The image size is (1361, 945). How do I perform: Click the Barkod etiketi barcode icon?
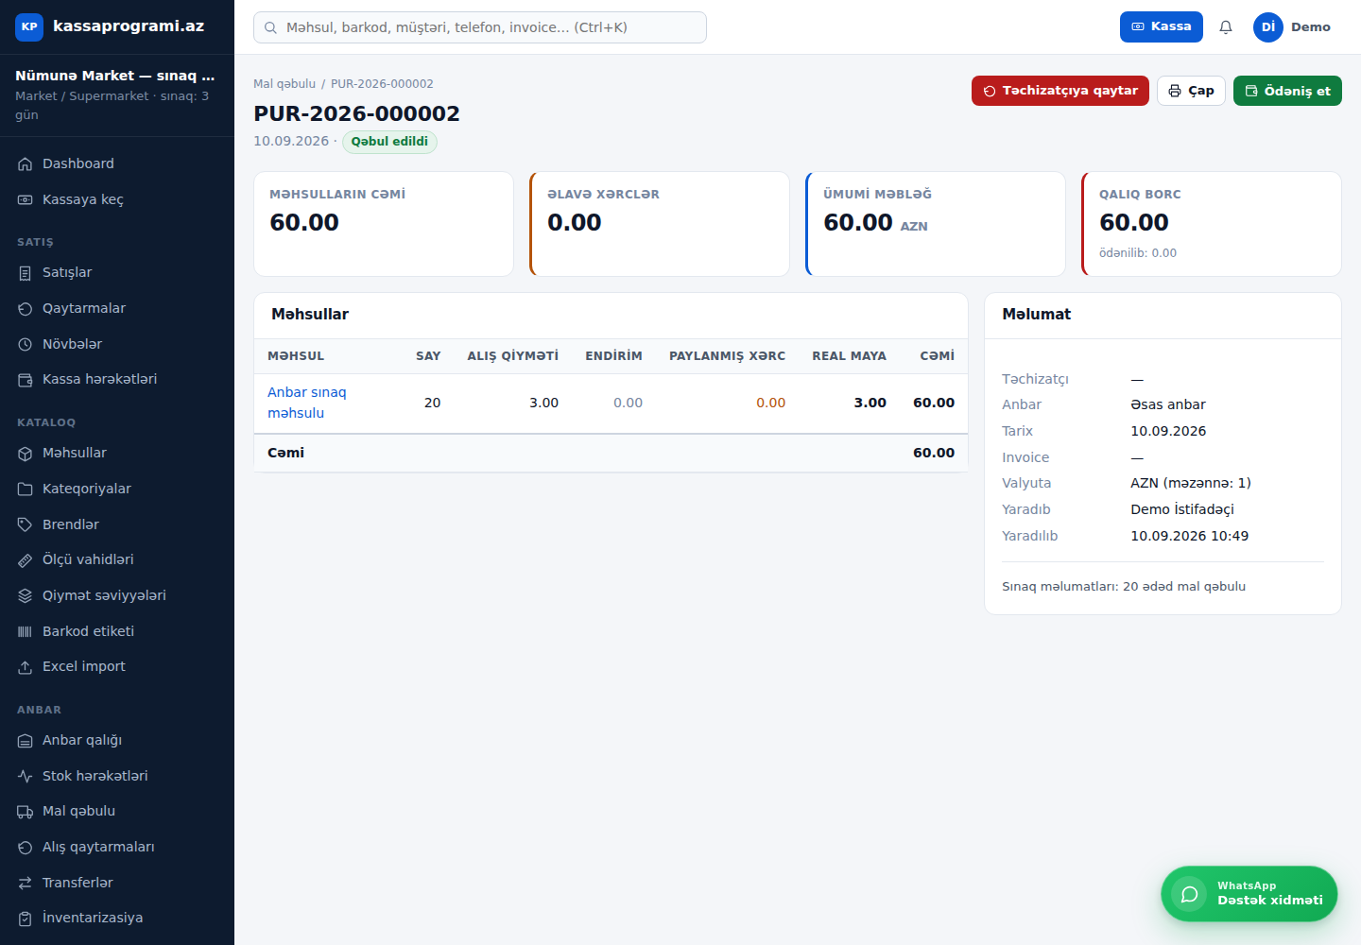[x=26, y=631]
